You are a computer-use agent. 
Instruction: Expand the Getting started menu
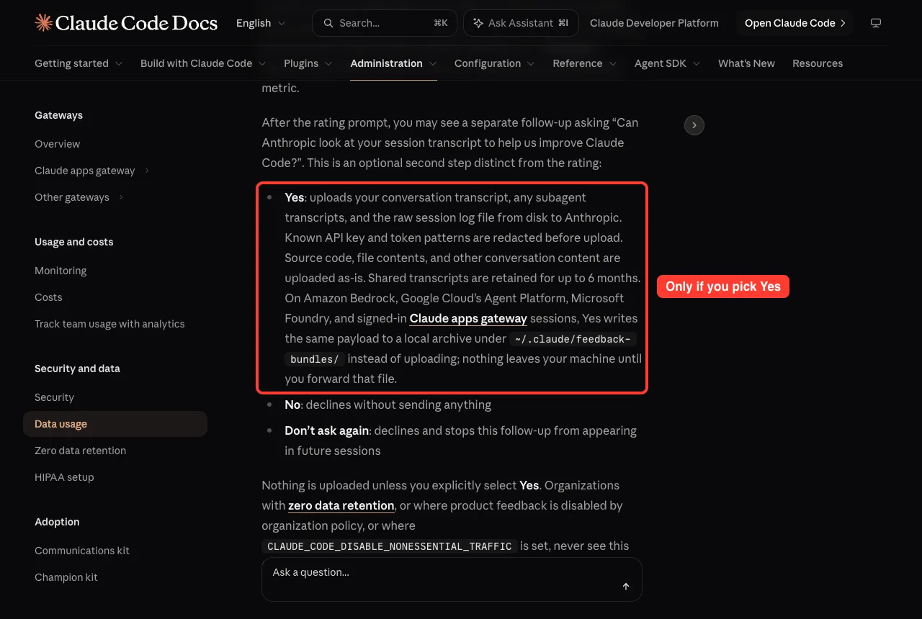point(79,63)
